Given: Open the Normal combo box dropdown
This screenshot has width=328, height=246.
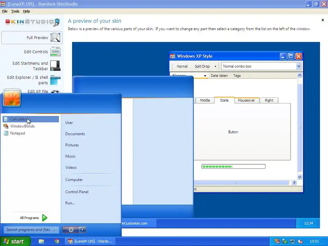Looking at the screenshot, I should click(x=299, y=66).
